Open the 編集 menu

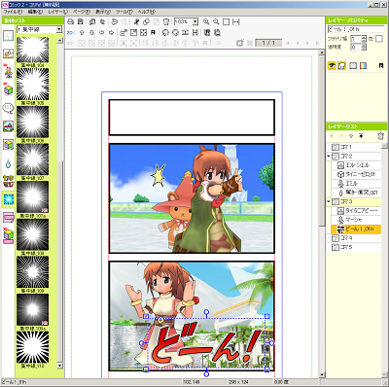(35, 12)
